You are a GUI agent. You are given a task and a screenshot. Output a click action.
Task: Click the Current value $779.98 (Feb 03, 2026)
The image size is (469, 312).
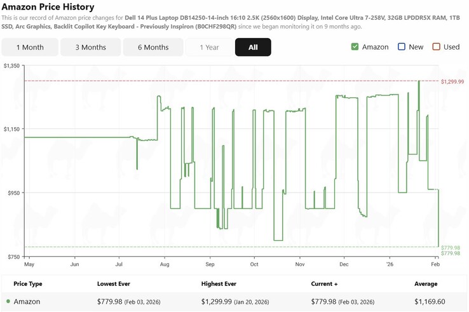coord(343,302)
